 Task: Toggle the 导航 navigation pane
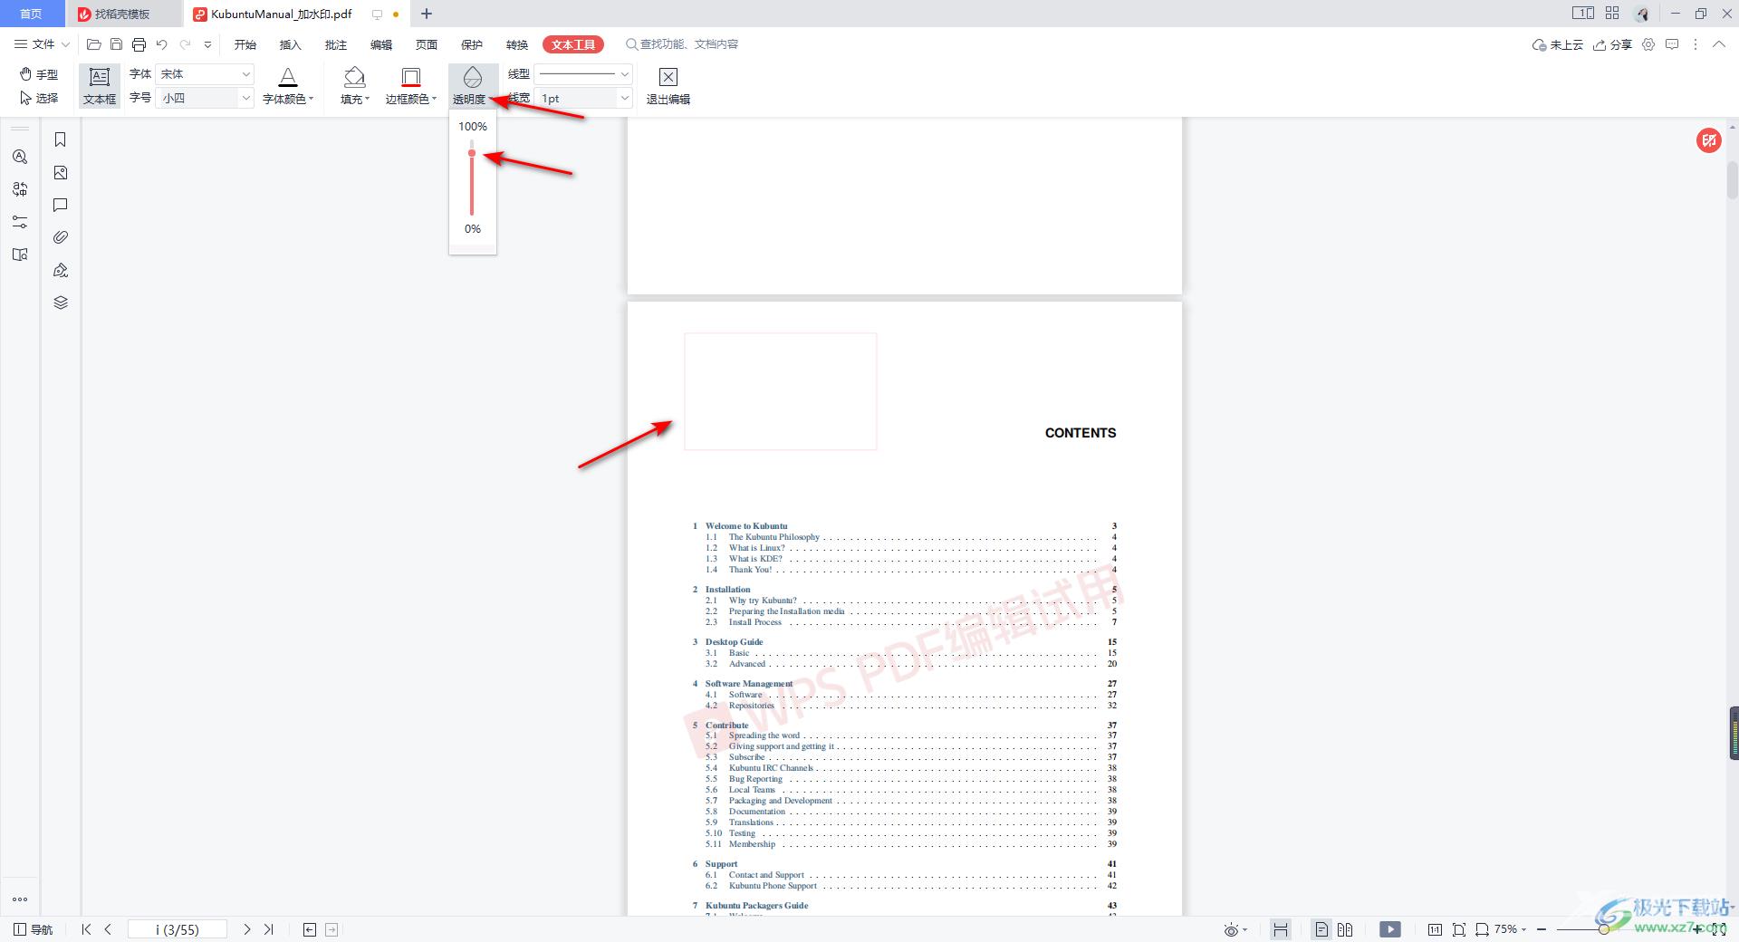[34, 929]
